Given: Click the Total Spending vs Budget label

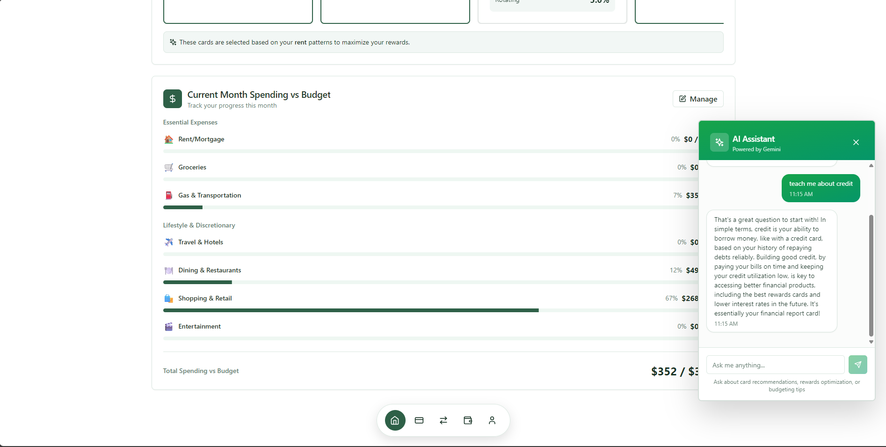Looking at the screenshot, I should click(201, 371).
